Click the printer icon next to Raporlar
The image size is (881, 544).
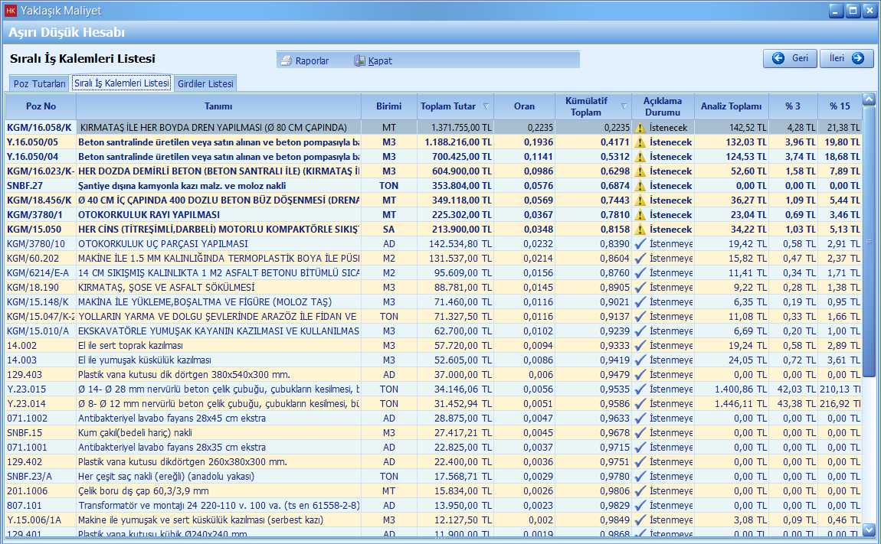pyautogui.click(x=287, y=60)
